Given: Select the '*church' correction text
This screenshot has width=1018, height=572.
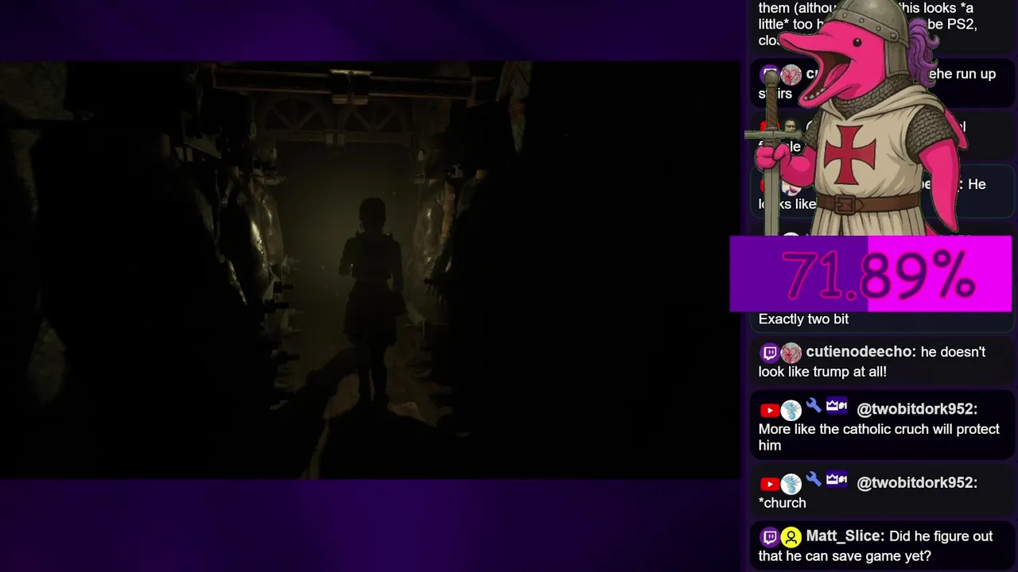Looking at the screenshot, I should (x=782, y=503).
